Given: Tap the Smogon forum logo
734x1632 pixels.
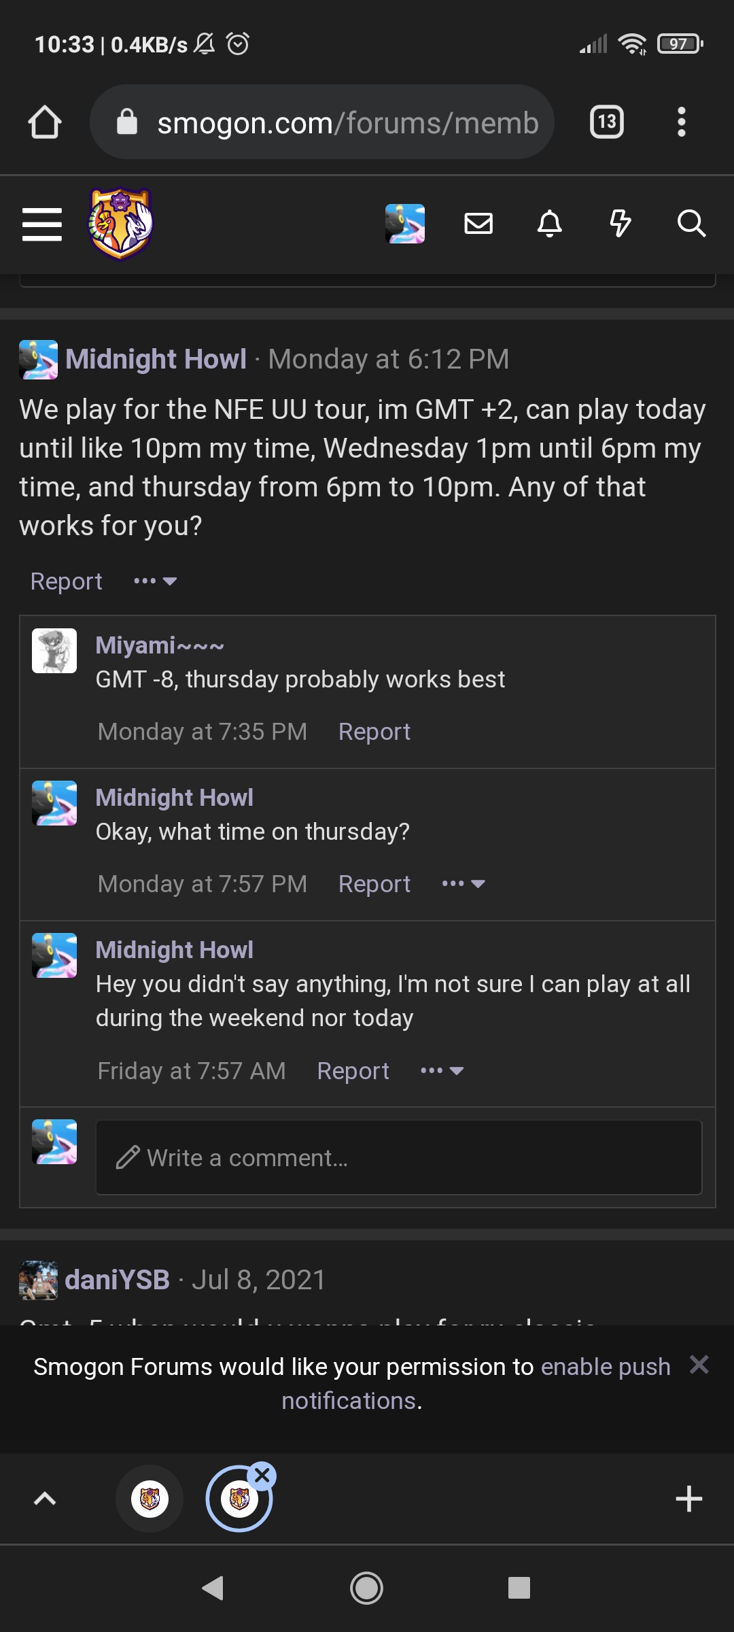Looking at the screenshot, I should point(121,224).
